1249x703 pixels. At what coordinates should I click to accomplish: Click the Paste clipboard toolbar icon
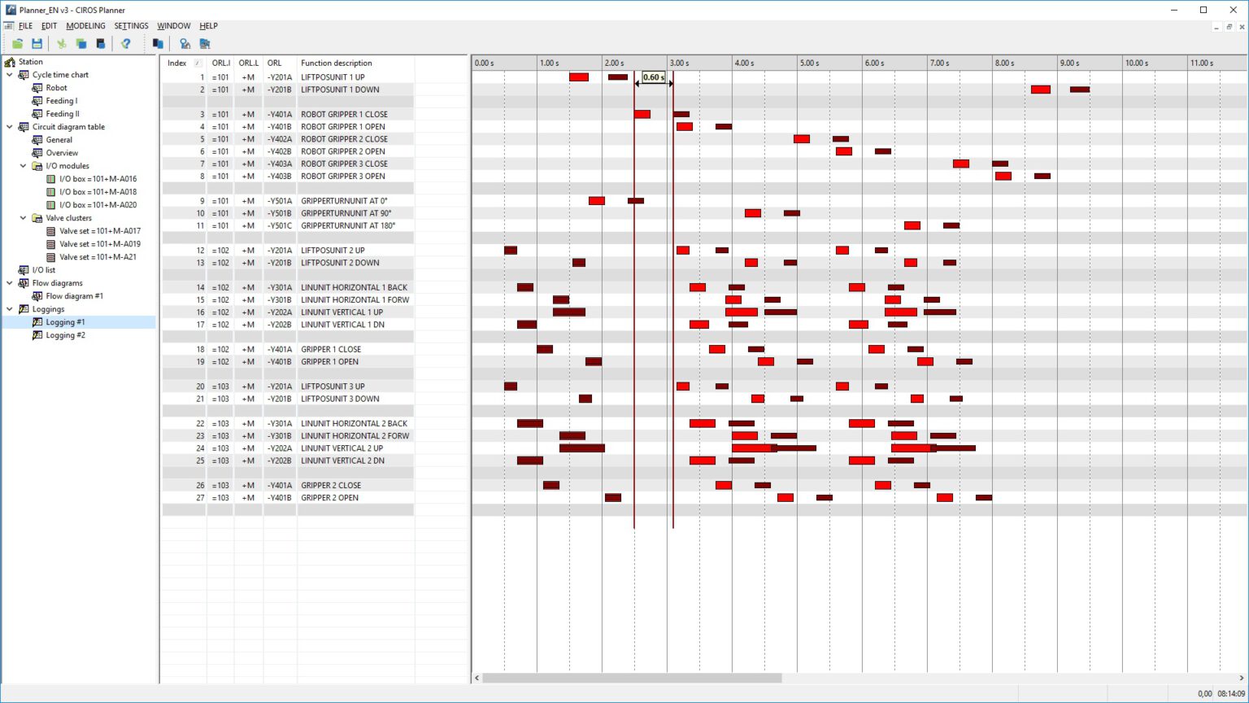tap(101, 44)
